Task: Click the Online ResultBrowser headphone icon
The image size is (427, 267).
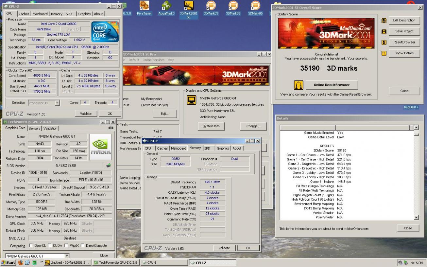Action: tap(299, 85)
